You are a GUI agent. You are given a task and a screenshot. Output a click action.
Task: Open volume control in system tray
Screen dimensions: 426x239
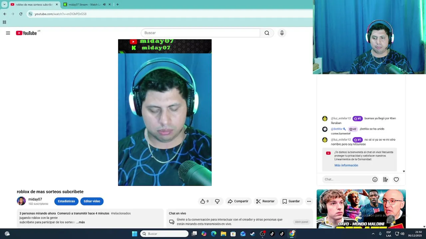pos(402,234)
